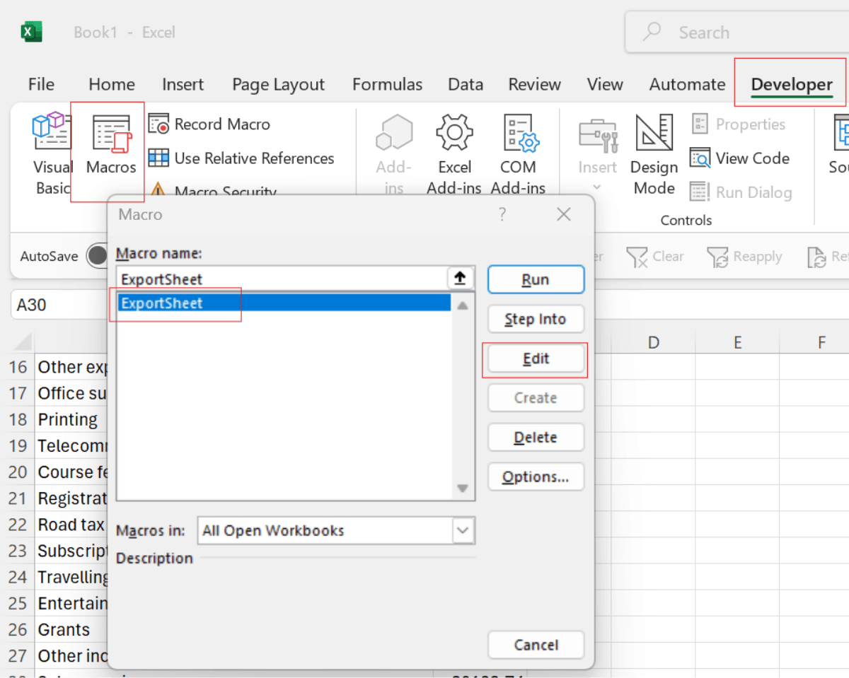Click the Grants cell in row 26
Screen dimensions: 849x678
(x=71, y=629)
